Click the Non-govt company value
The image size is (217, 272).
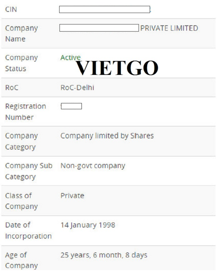coord(93,166)
